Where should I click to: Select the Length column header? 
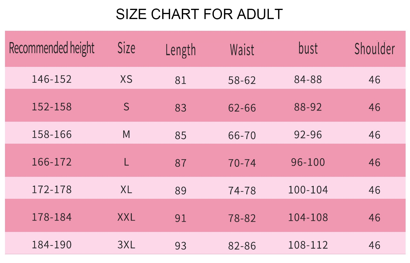pos(180,50)
